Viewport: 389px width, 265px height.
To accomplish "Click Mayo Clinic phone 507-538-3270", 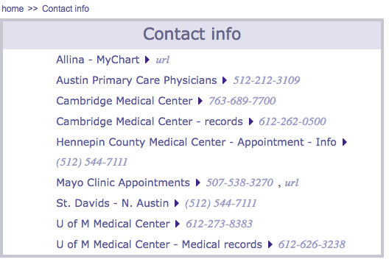I will [x=239, y=183].
